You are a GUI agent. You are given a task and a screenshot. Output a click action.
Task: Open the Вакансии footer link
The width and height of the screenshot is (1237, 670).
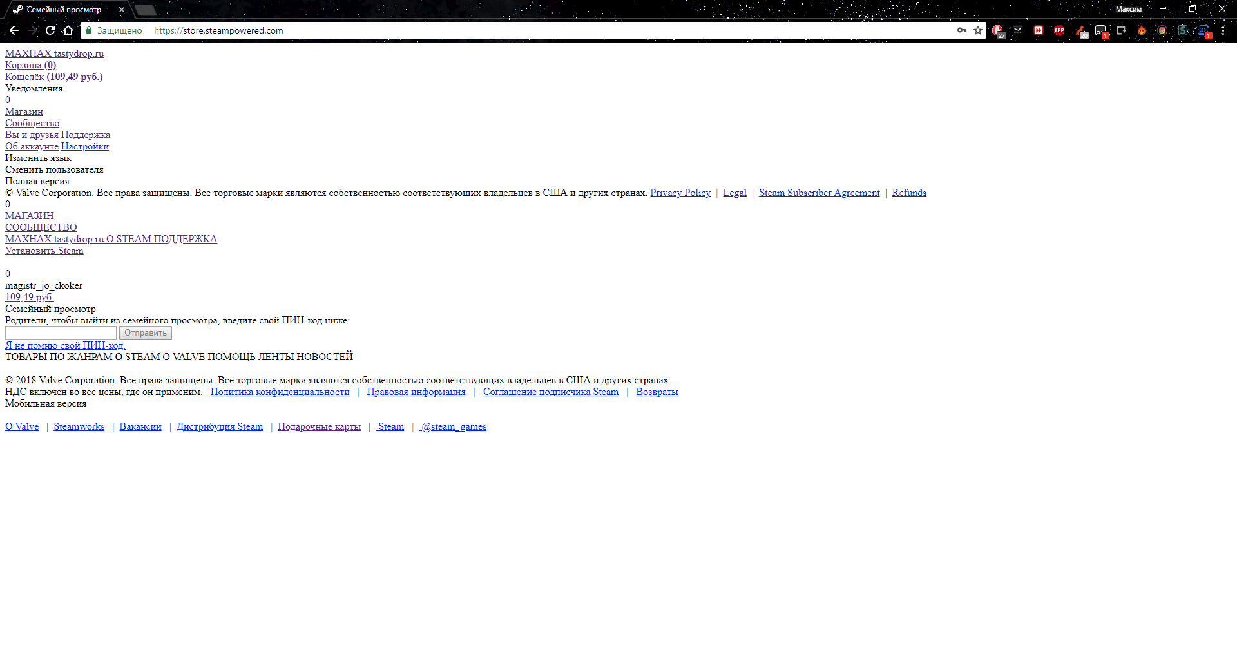[x=140, y=426]
